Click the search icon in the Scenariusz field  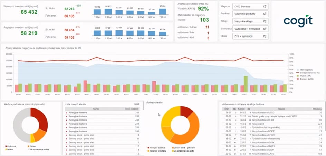click(x=265, y=29)
